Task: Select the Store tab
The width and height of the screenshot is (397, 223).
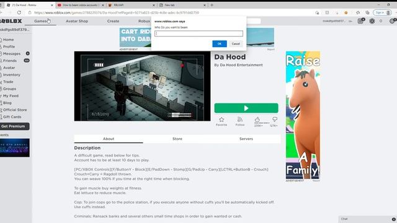Action: (x=177, y=139)
